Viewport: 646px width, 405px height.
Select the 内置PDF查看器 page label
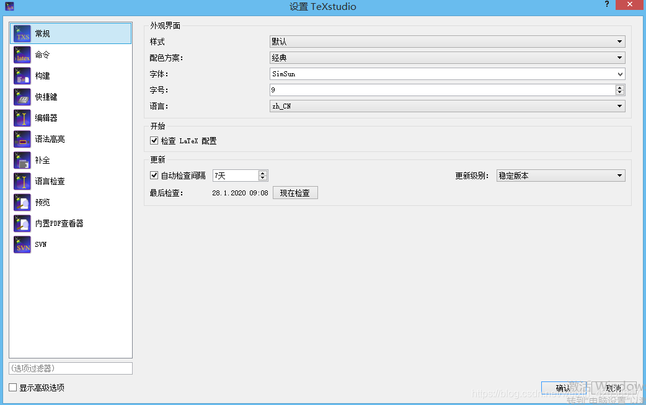click(60, 223)
